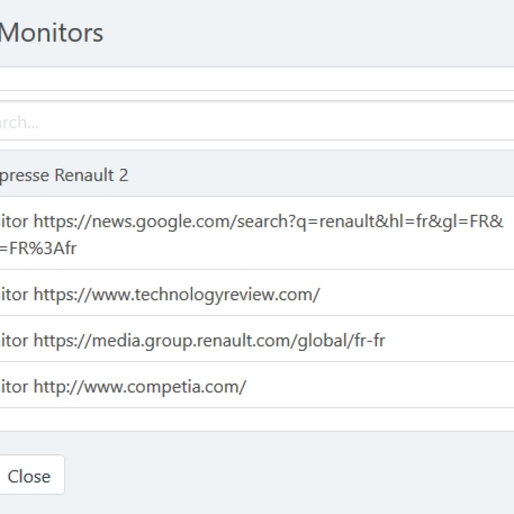Click the number 2 in presse Renault 2
514x514 pixels.
tap(123, 175)
